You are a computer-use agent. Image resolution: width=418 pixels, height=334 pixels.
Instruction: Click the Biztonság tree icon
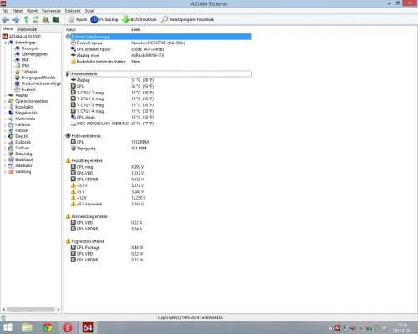pyautogui.click(x=11, y=154)
